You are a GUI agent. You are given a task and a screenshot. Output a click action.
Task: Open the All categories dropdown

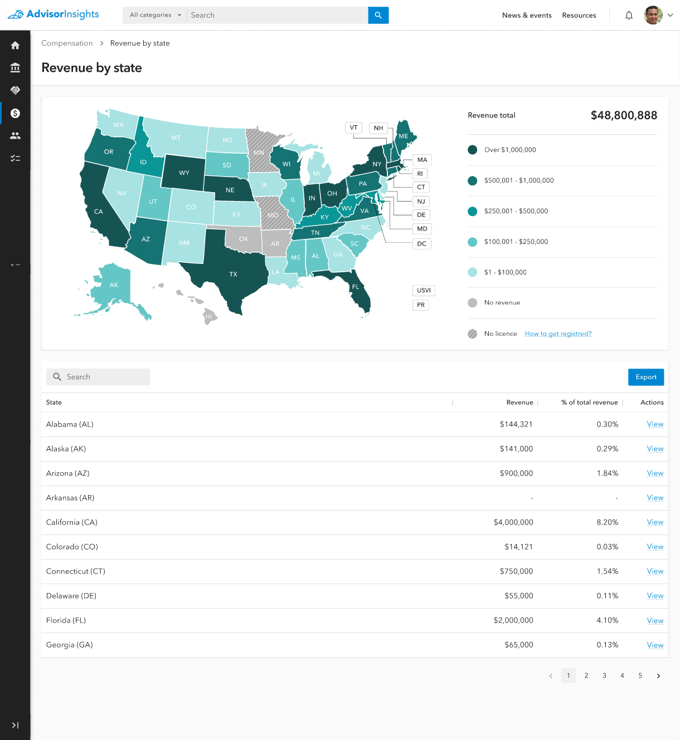tap(155, 15)
